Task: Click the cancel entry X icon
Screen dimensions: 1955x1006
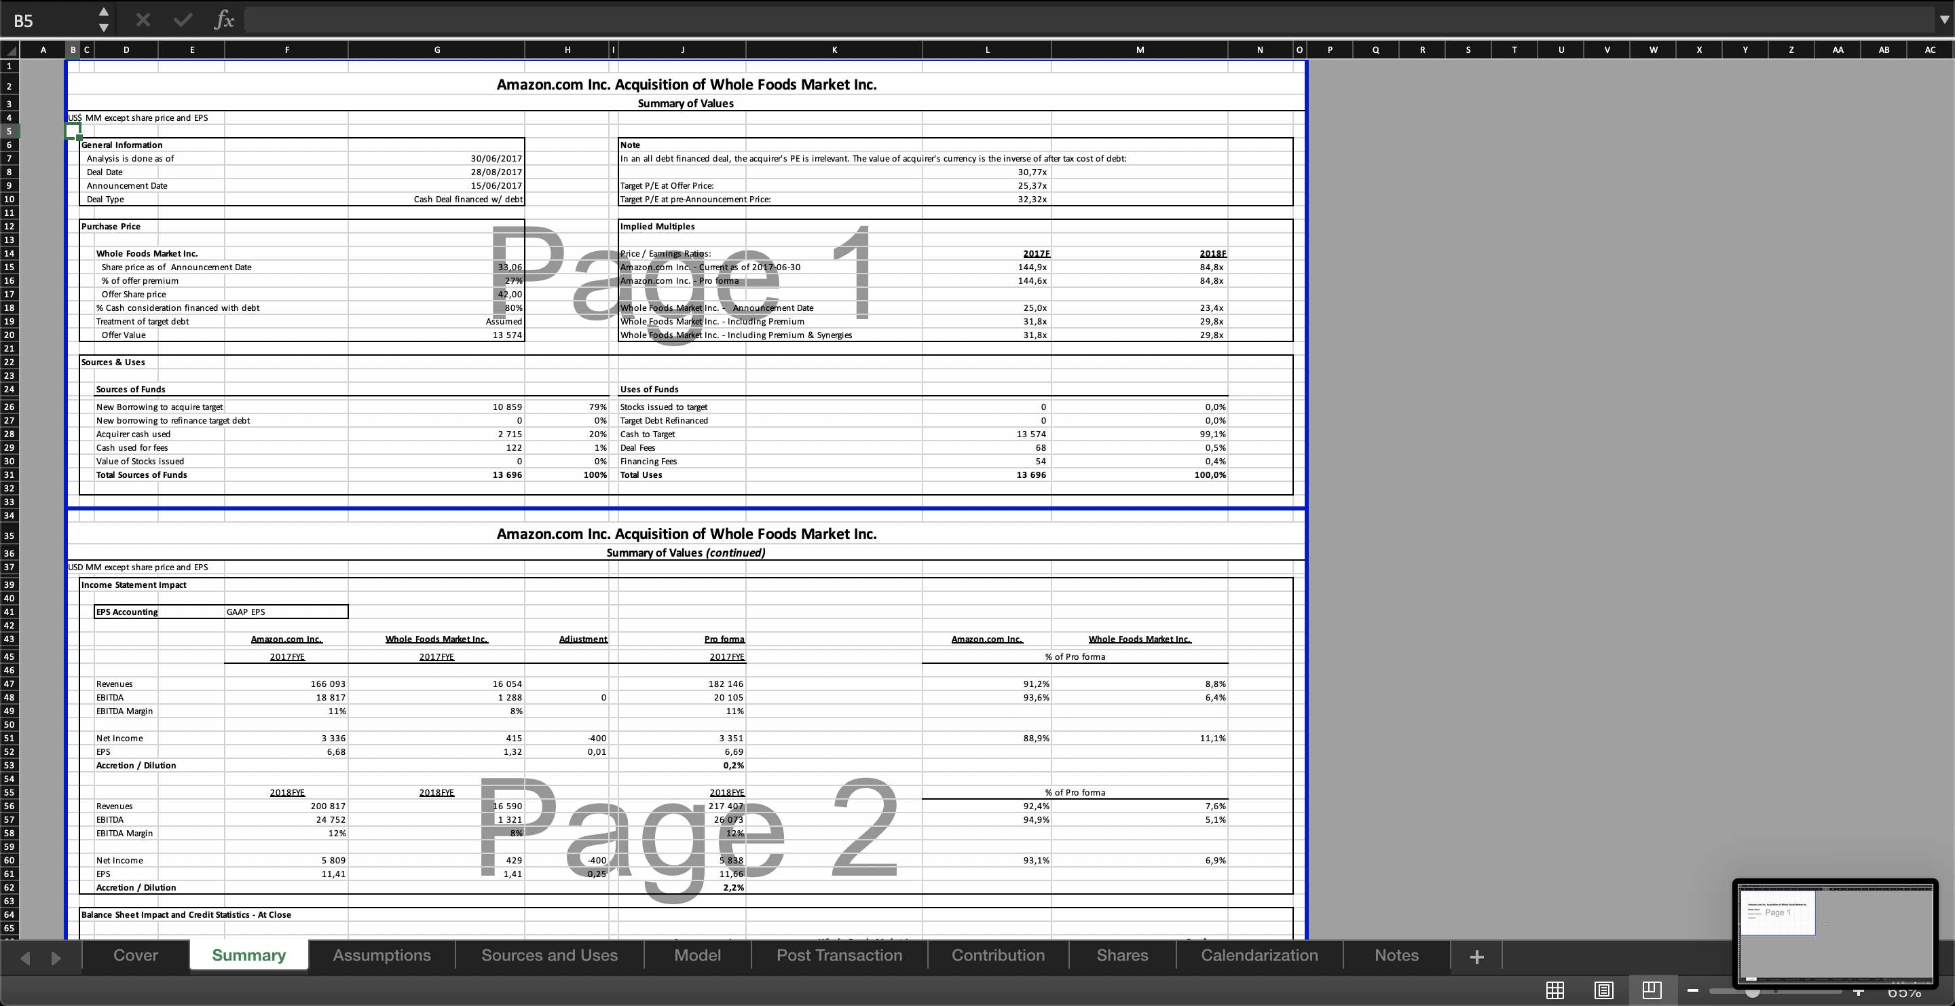Action: 143,20
